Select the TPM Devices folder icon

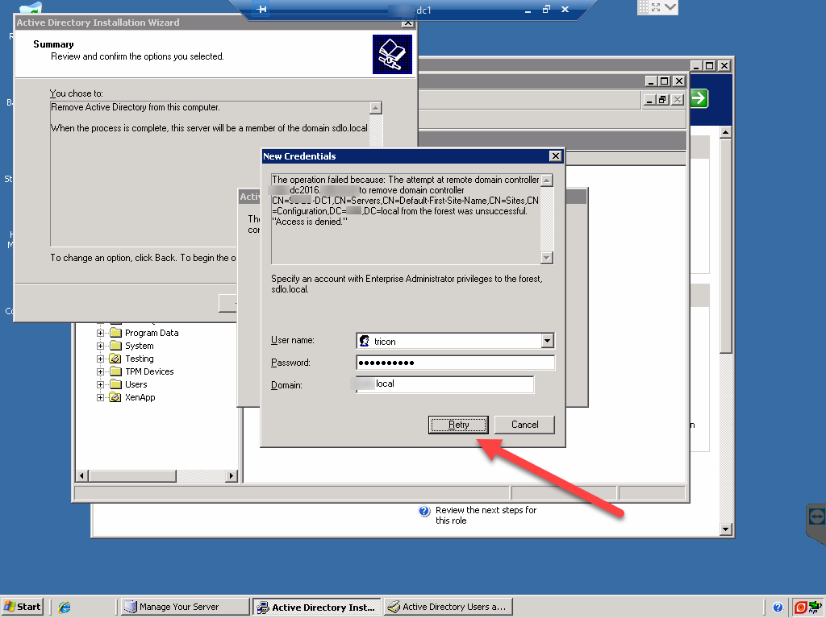point(115,371)
